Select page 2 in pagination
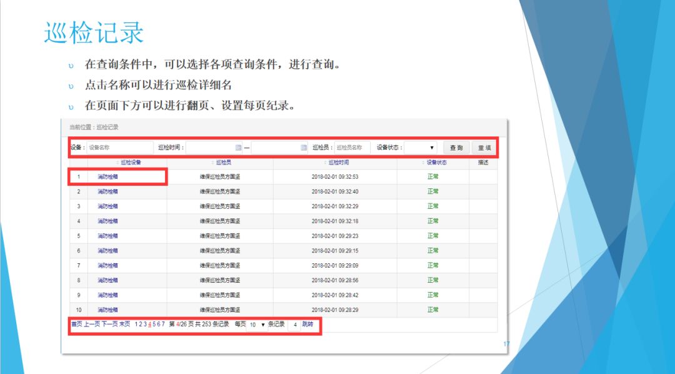This screenshot has width=675, height=374. 141,325
